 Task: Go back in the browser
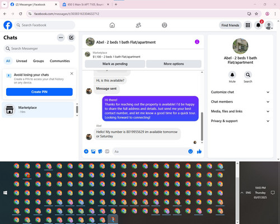coord(5,13)
